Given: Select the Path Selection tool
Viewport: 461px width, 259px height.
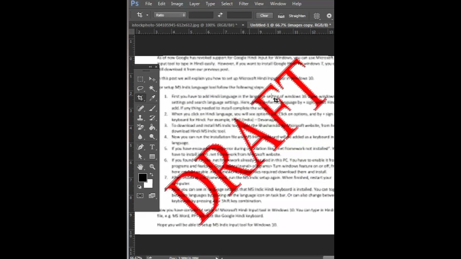Looking at the screenshot, I should tap(140, 156).
